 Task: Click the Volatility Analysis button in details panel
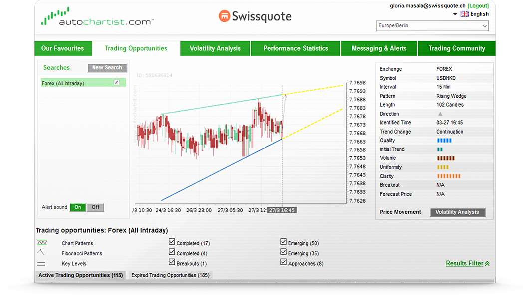[x=457, y=212]
